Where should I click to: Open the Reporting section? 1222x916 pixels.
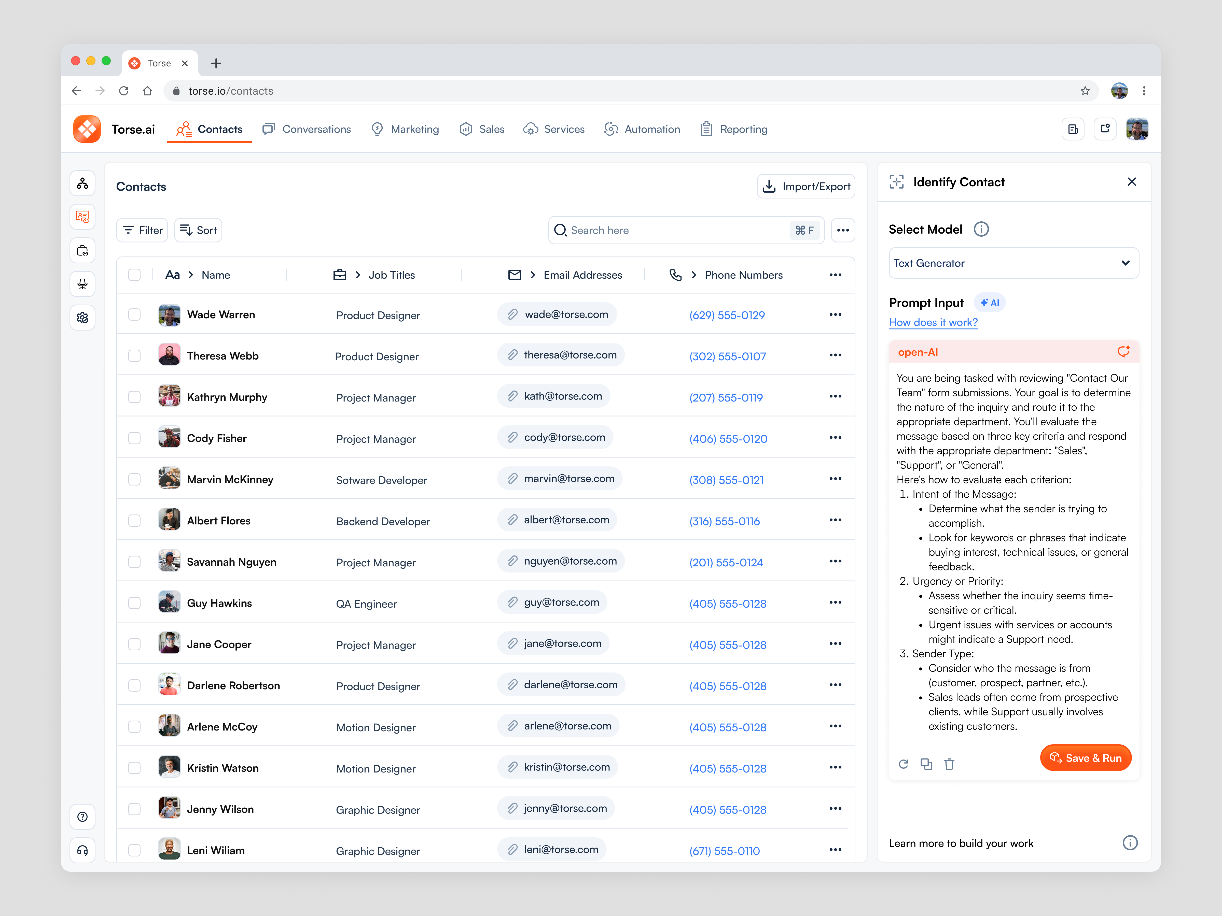point(734,129)
